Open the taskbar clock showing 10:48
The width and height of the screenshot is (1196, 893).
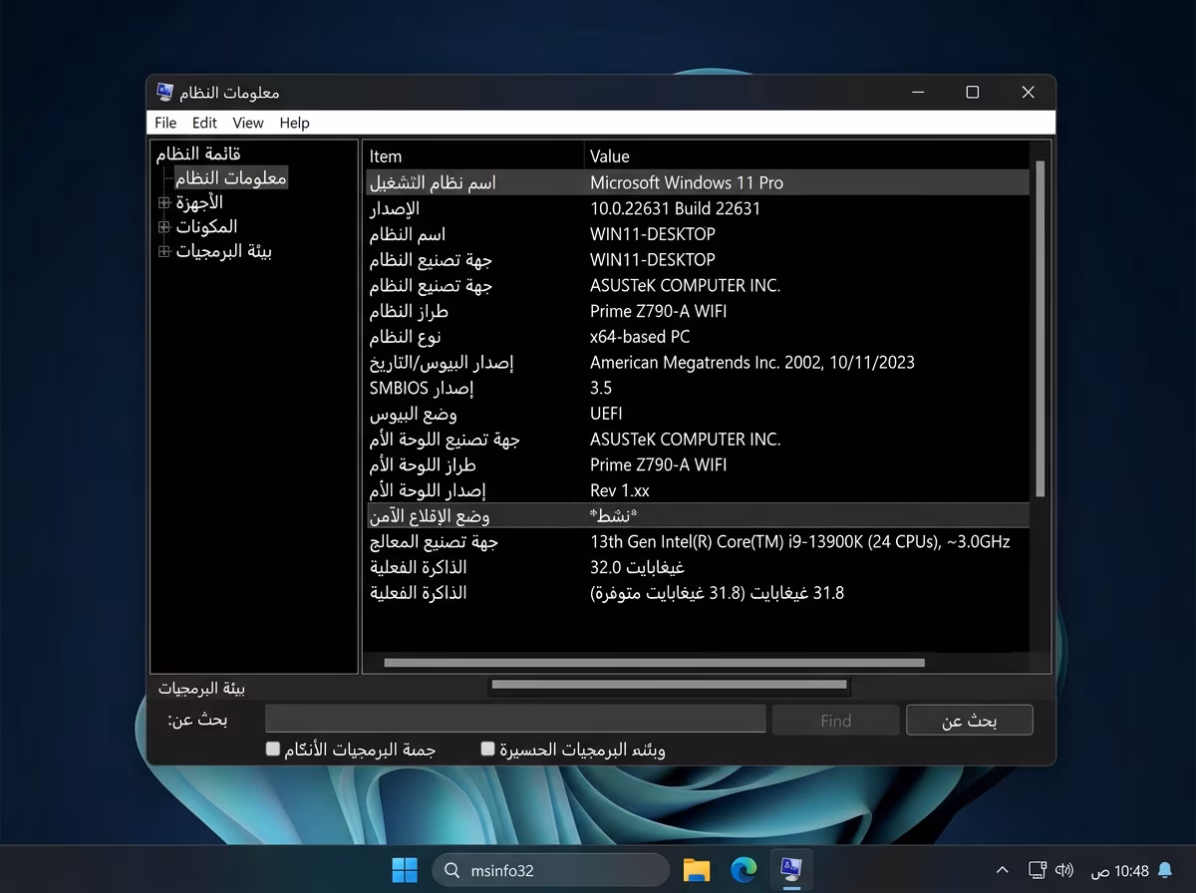click(1119, 871)
